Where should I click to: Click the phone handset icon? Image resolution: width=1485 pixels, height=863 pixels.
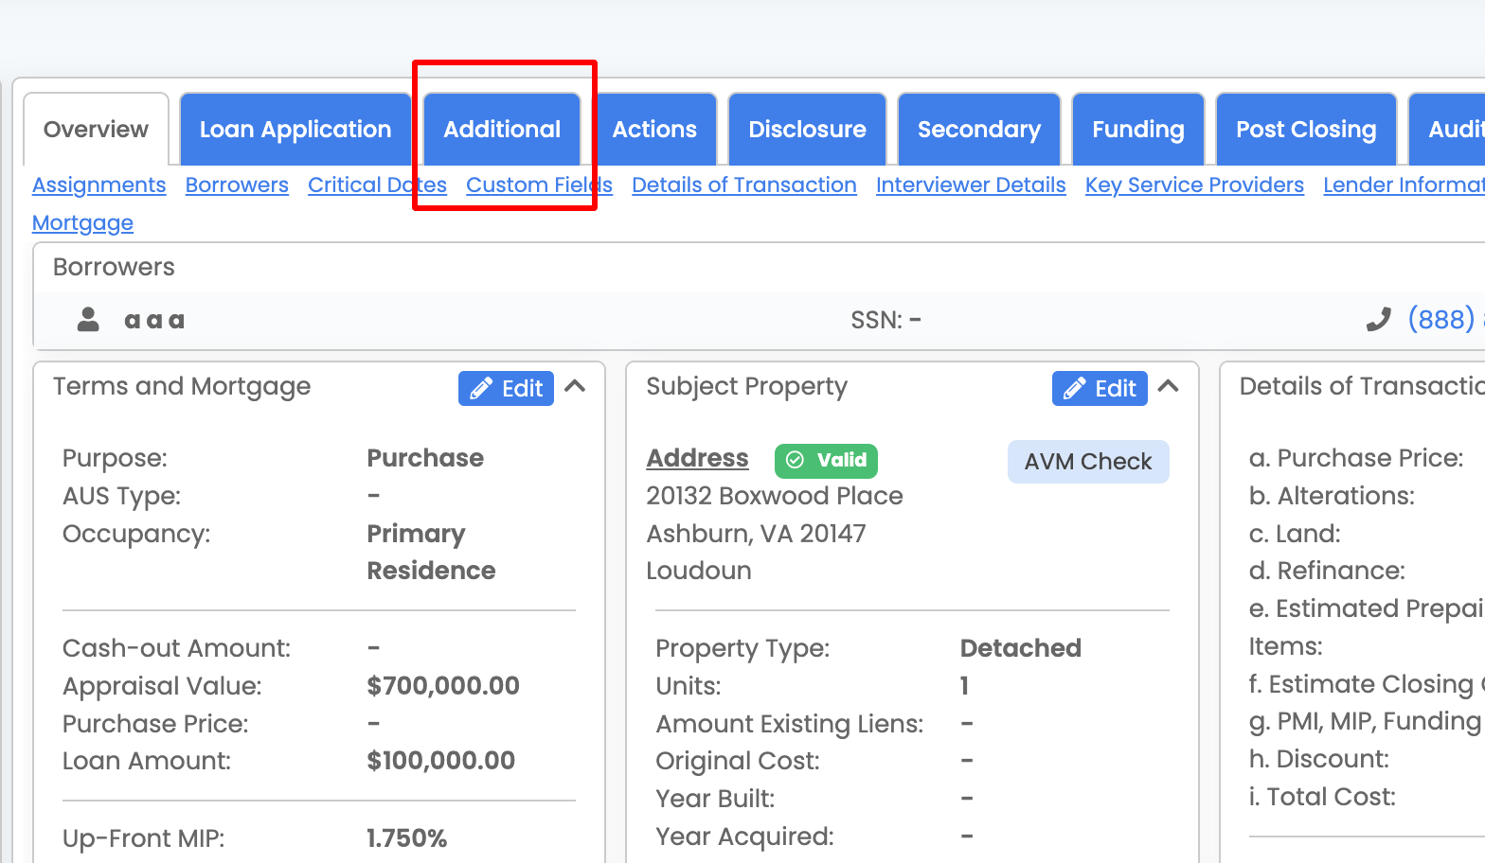coord(1378,319)
